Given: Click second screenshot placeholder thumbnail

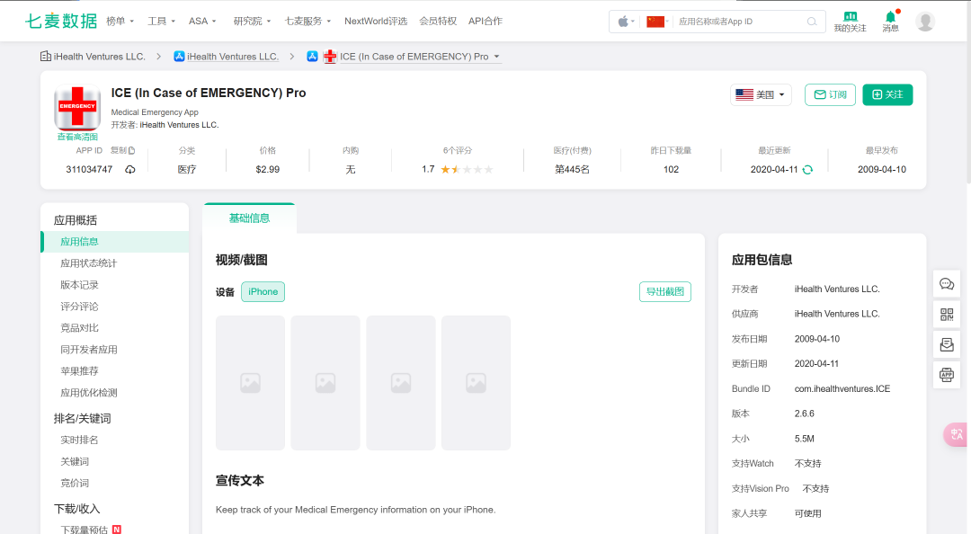Looking at the screenshot, I should [x=325, y=383].
